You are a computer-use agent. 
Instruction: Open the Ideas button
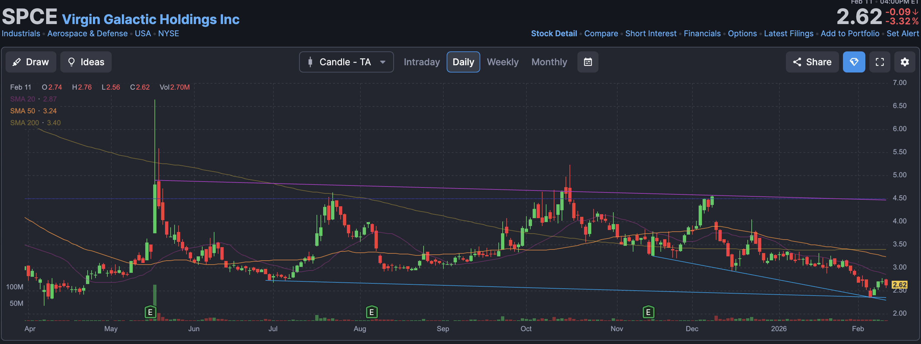pyautogui.click(x=86, y=62)
